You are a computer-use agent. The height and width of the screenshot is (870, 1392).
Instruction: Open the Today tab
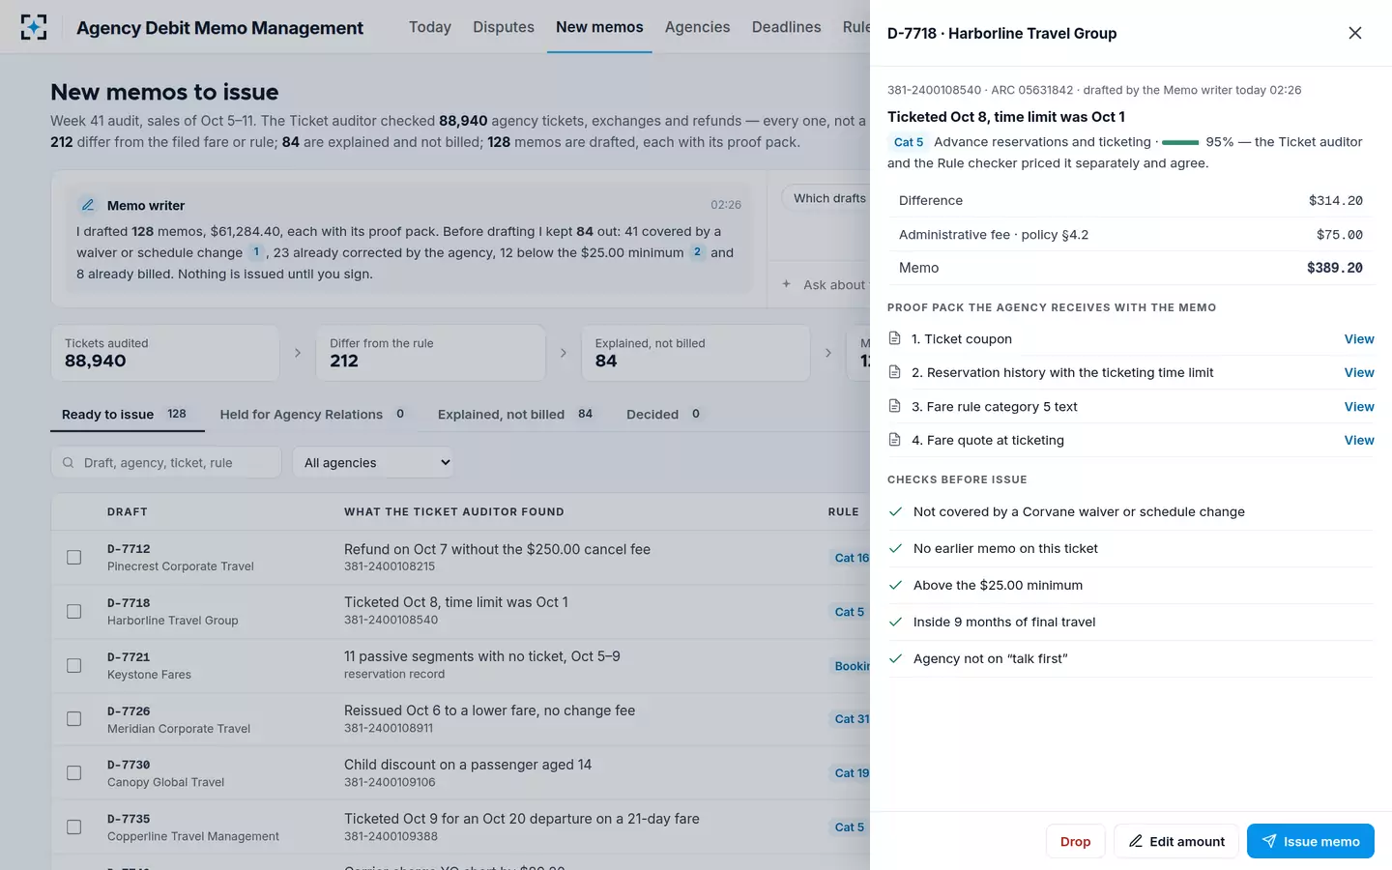(x=430, y=27)
